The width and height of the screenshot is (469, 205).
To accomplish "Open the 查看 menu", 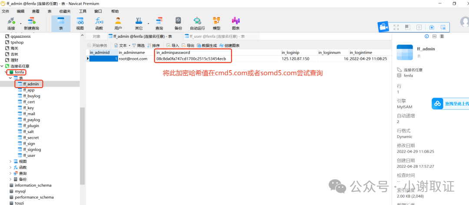I will tap(36, 11).
